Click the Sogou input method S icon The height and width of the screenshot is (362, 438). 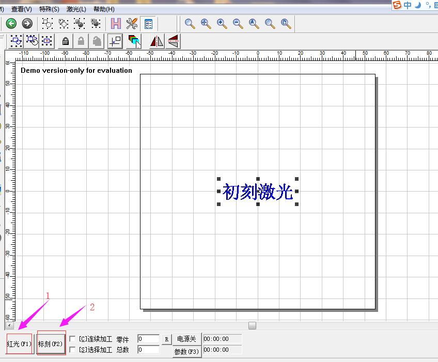point(397,5)
